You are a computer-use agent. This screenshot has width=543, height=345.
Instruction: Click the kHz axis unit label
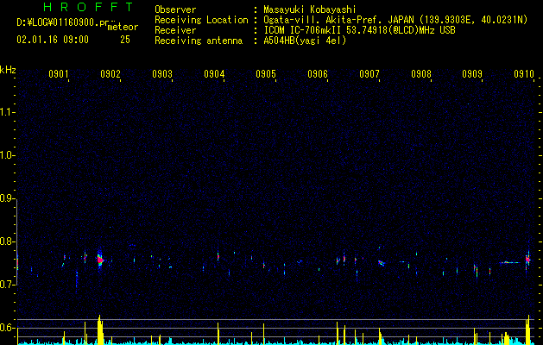8,70
